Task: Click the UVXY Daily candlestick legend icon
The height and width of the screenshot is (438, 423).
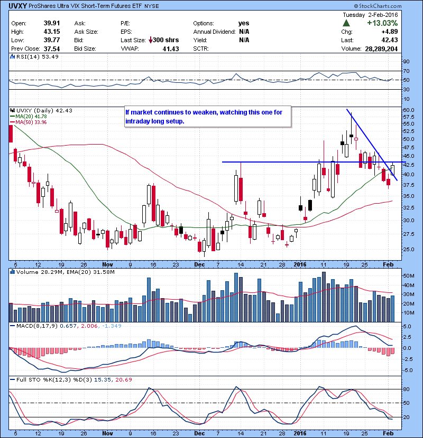Action: [x=12, y=111]
